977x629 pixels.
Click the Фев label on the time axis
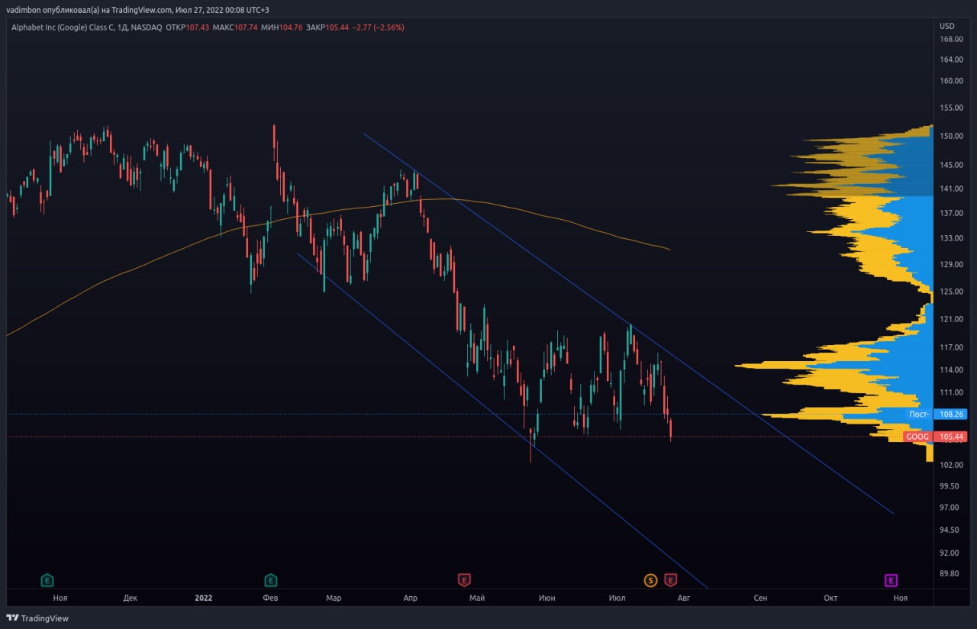click(270, 598)
